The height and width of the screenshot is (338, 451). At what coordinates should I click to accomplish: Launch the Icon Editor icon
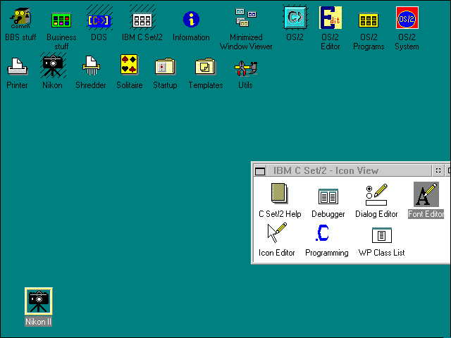277,233
